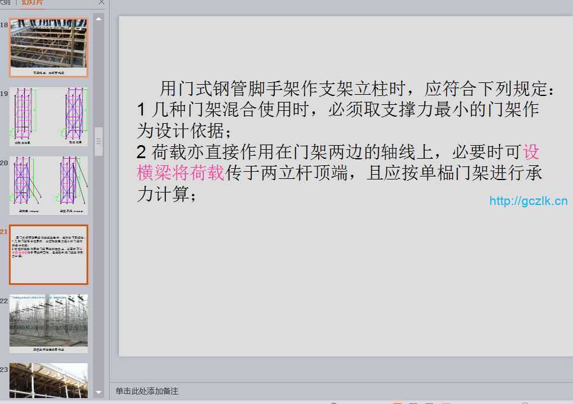Open the http://gczlk.cn link
The width and height of the screenshot is (573, 404).
(529, 201)
